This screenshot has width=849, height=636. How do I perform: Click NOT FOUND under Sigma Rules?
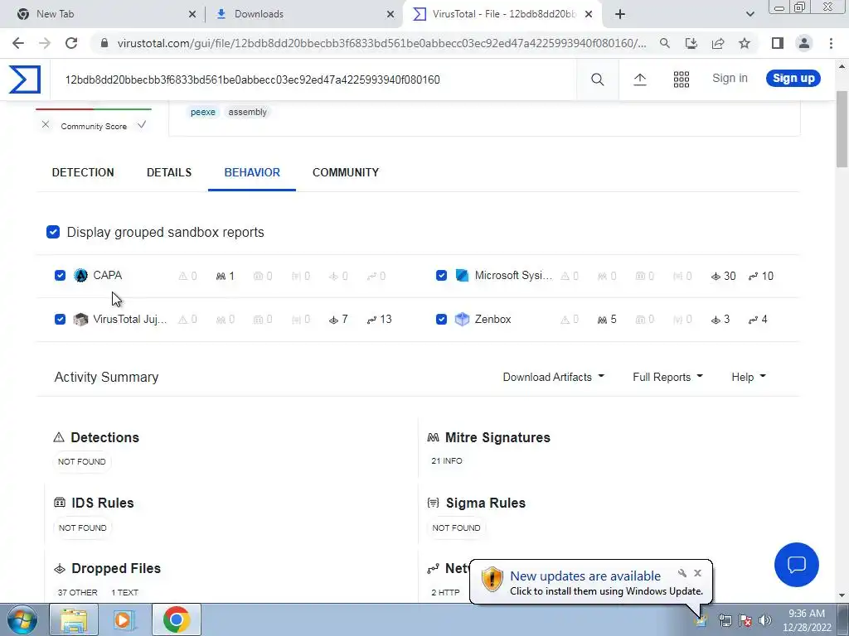tap(456, 528)
